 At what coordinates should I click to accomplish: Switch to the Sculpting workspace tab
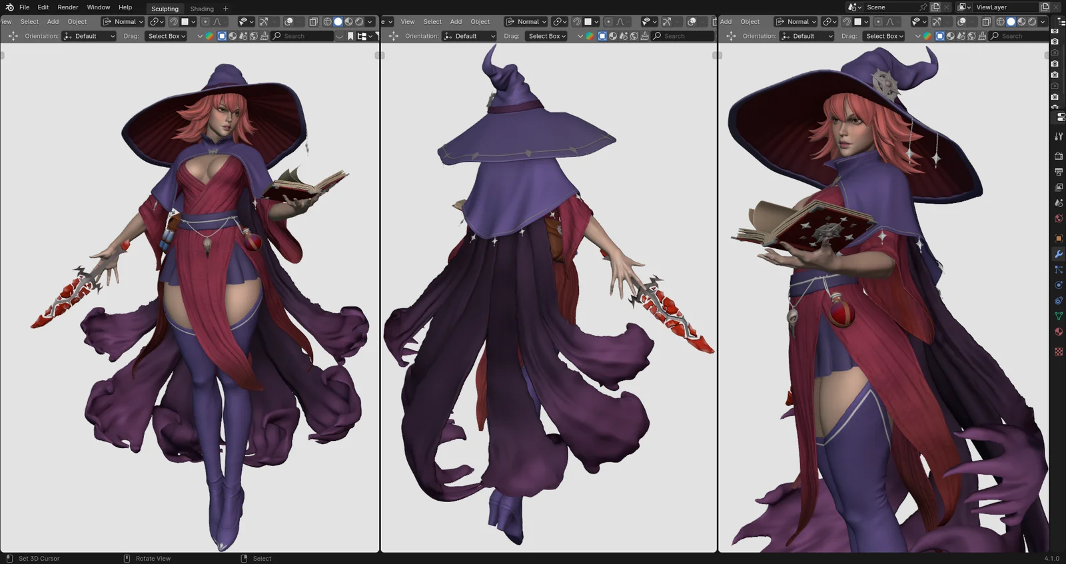165,9
